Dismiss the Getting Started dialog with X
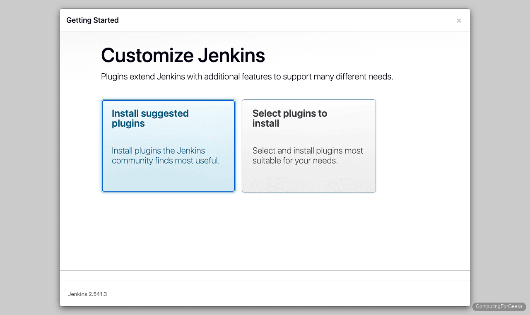 click(459, 20)
